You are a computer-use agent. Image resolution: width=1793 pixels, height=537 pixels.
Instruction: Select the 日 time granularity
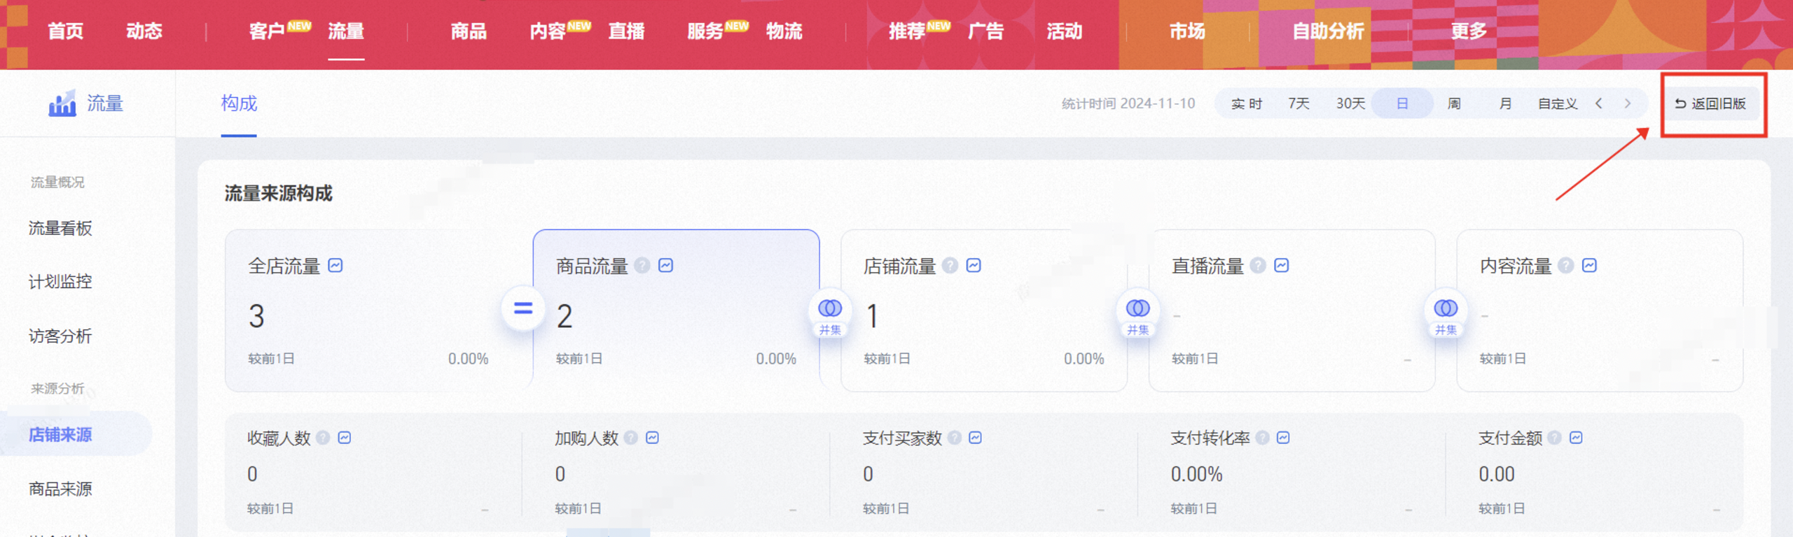(x=1402, y=103)
